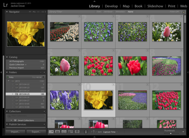Filter library by Attribute
Screen dimensions: 189x138
tap(108, 12)
